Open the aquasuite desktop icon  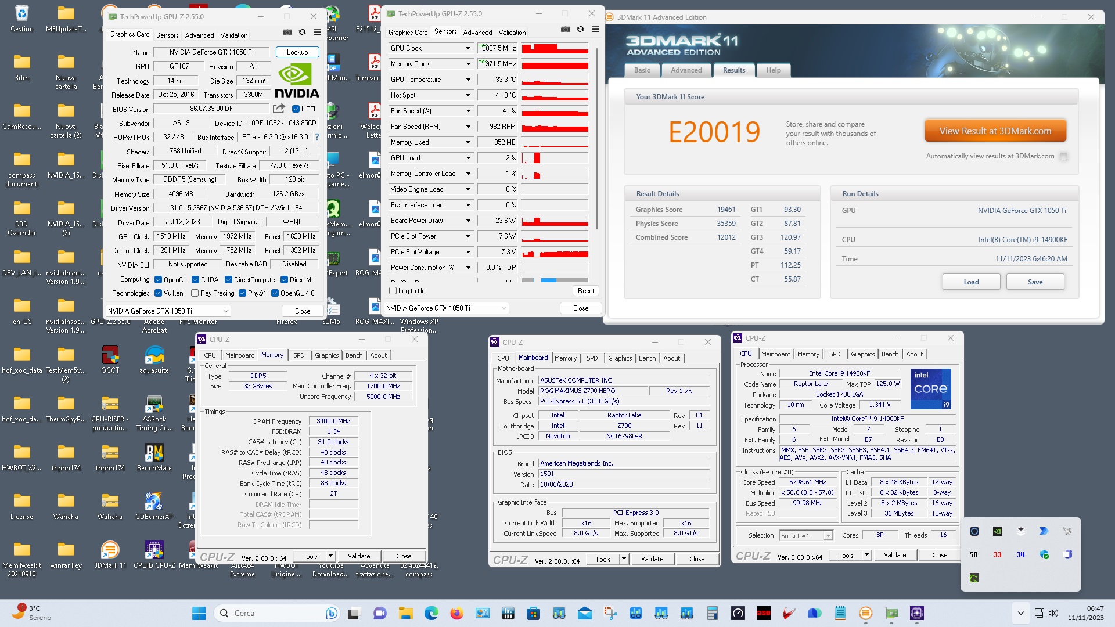(154, 360)
